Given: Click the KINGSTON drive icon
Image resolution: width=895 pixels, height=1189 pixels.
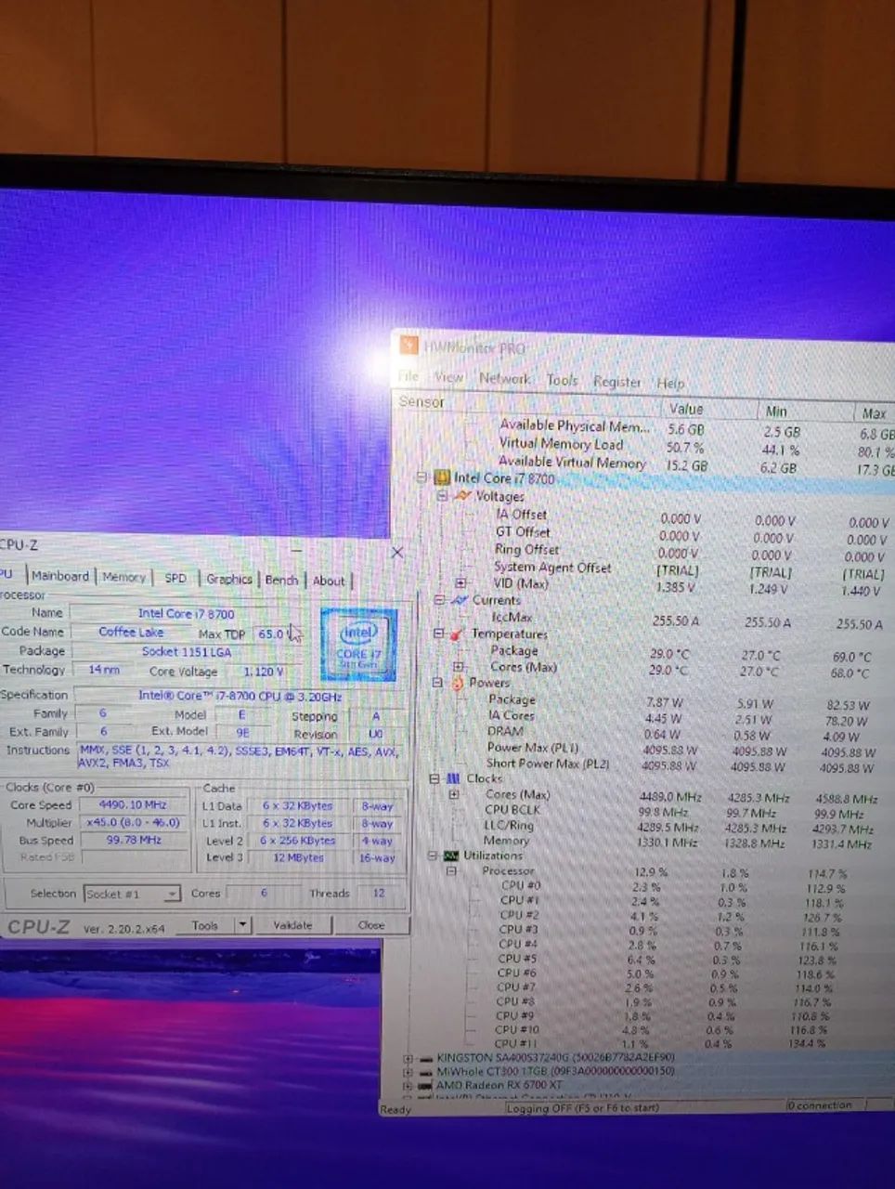Looking at the screenshot, I should pos(426,1058).
